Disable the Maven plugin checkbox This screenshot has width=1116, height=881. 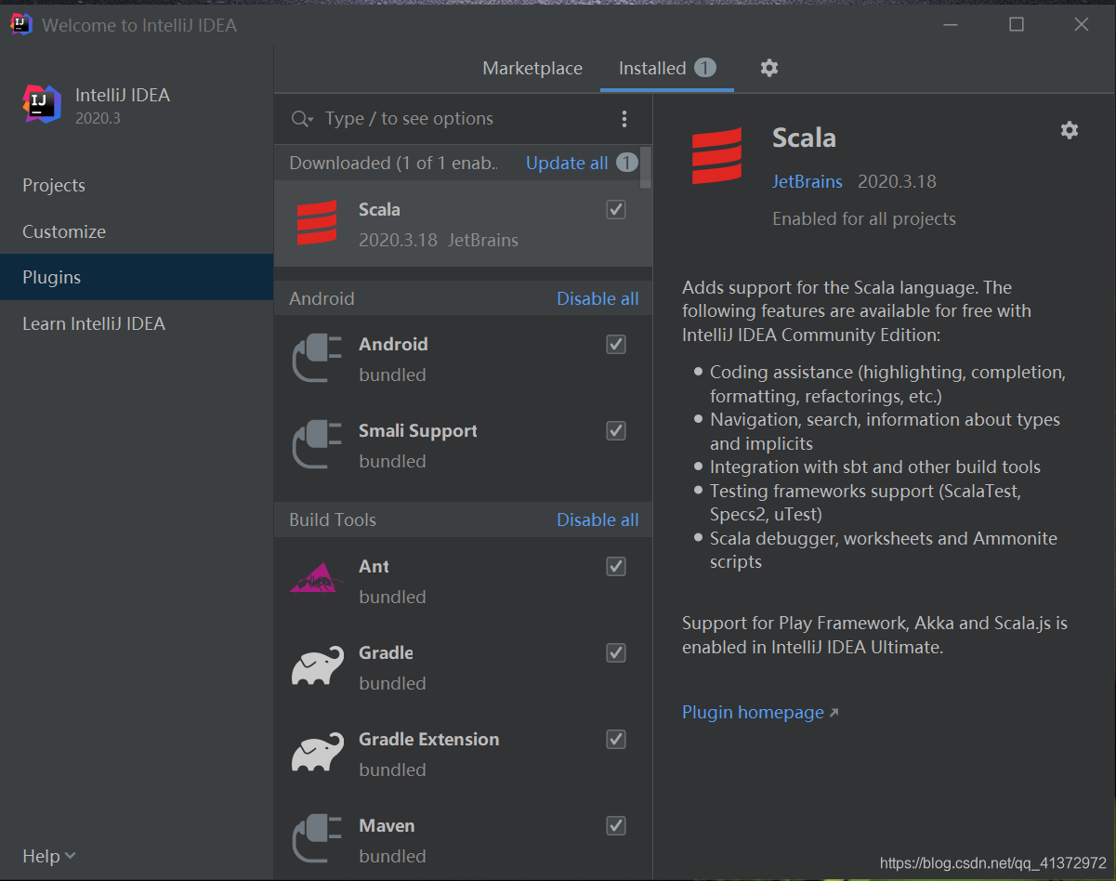616,825
